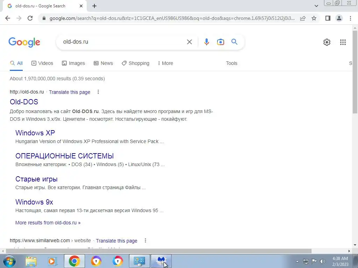Go back using the browser back arrow
Viewport: 358px width, 268px height.
pyautogui.click(x=8, y=18)
